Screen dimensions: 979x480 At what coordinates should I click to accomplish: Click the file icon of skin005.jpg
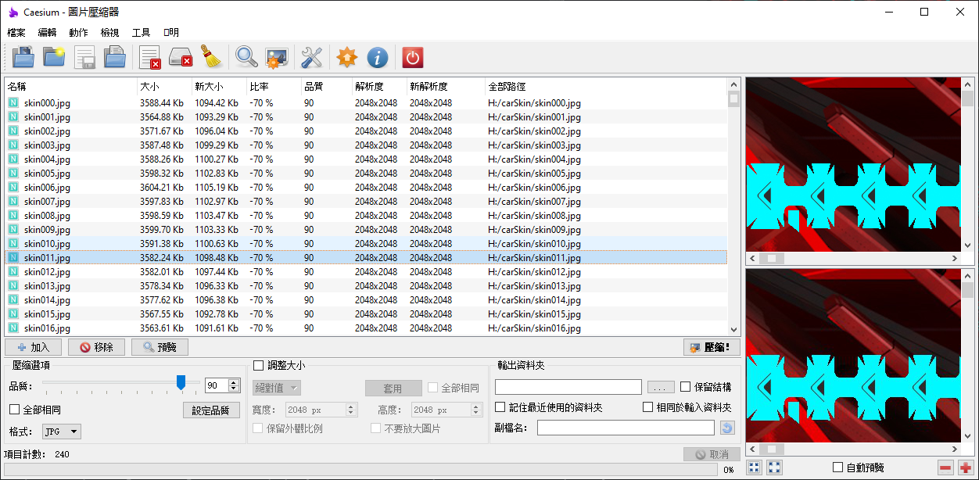[x=13, y=173]
